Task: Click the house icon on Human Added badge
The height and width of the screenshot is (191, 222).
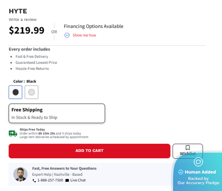Action: (x=198, y=162)
